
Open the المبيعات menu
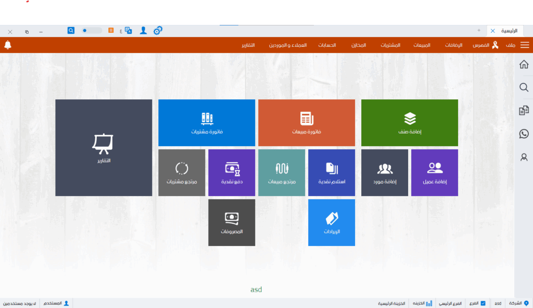[x=422, y=45]
